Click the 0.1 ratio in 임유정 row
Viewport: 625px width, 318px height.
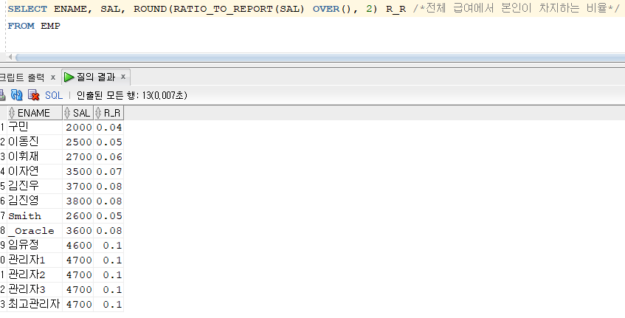(112, 246)
